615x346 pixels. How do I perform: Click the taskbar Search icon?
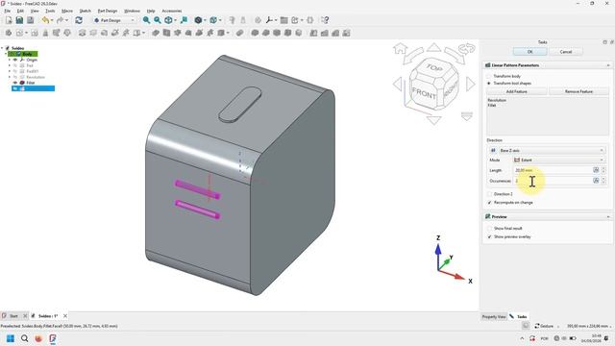pyautogui.click(x=24, y=338)
